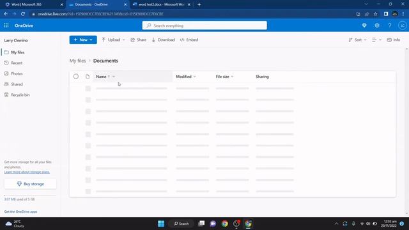Click the file type column icon
409x230 pixels.
(88, 77)
